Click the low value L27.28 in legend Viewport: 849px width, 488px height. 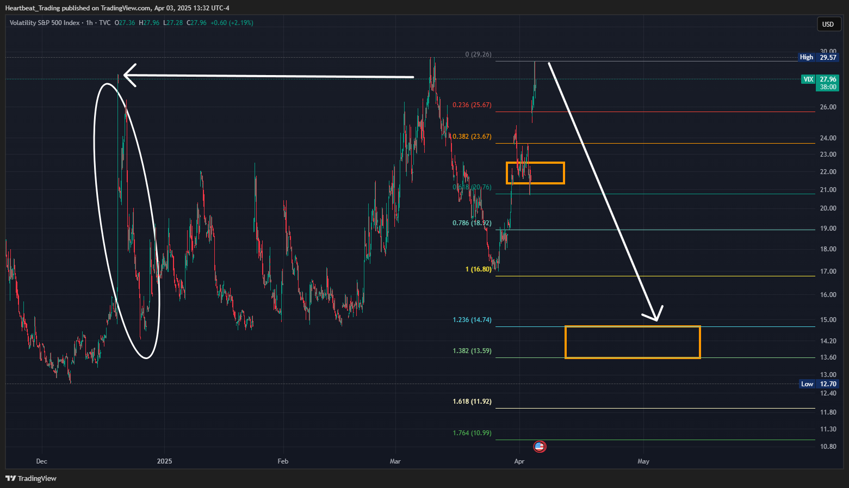coord(173,23)
